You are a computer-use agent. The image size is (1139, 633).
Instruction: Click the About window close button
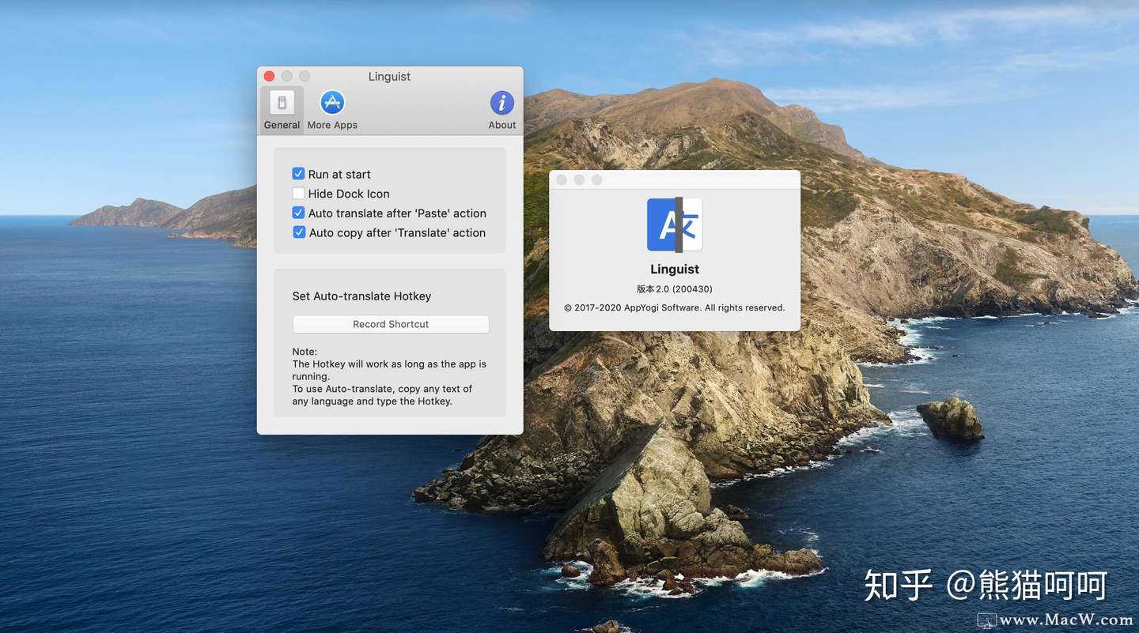(x=562, y=180)
